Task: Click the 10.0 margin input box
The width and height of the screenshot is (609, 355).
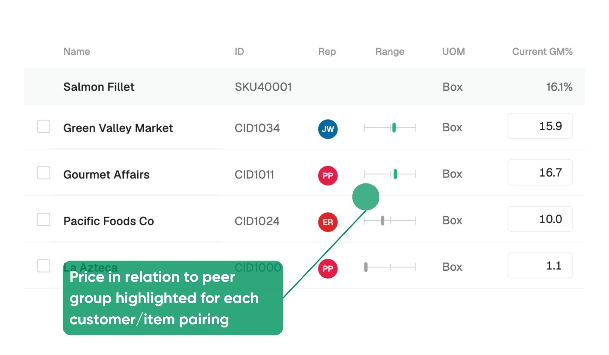Action: click(x=540, y=219)
